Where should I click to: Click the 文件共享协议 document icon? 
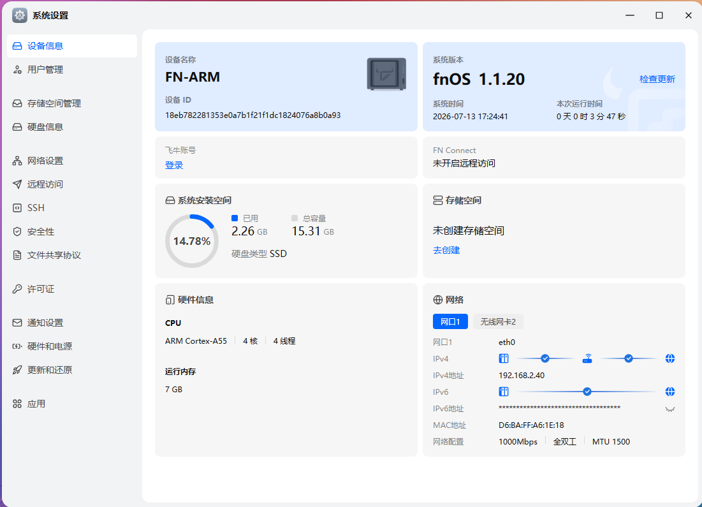(x=17, y=255)
